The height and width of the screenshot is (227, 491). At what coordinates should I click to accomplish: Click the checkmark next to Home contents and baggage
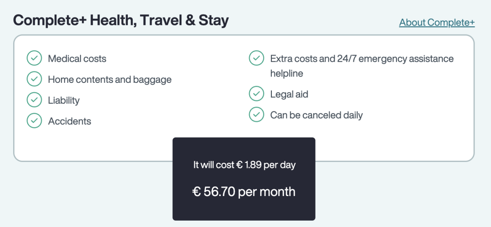click(x=34, y=79)
